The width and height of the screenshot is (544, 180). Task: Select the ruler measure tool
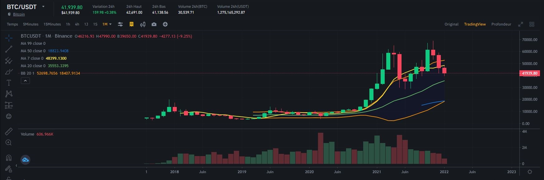9,132
